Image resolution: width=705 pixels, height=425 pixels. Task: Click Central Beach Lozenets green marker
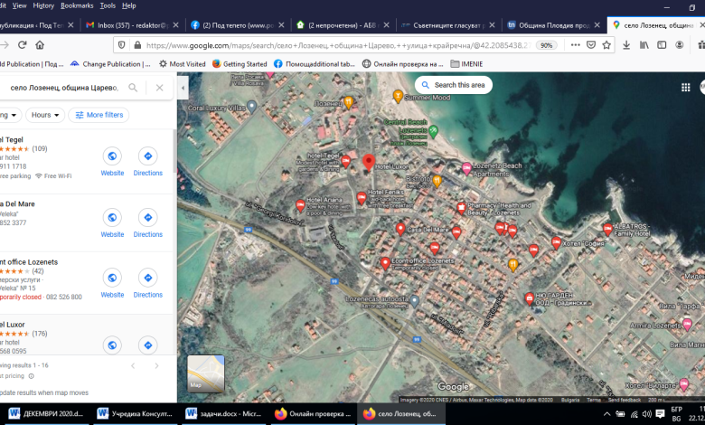(x=434, y=131)
